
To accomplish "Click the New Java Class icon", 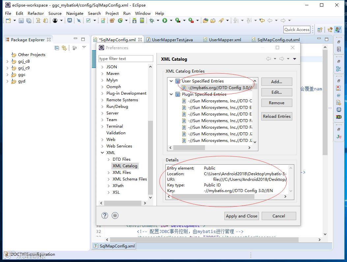I will [120, 20].
